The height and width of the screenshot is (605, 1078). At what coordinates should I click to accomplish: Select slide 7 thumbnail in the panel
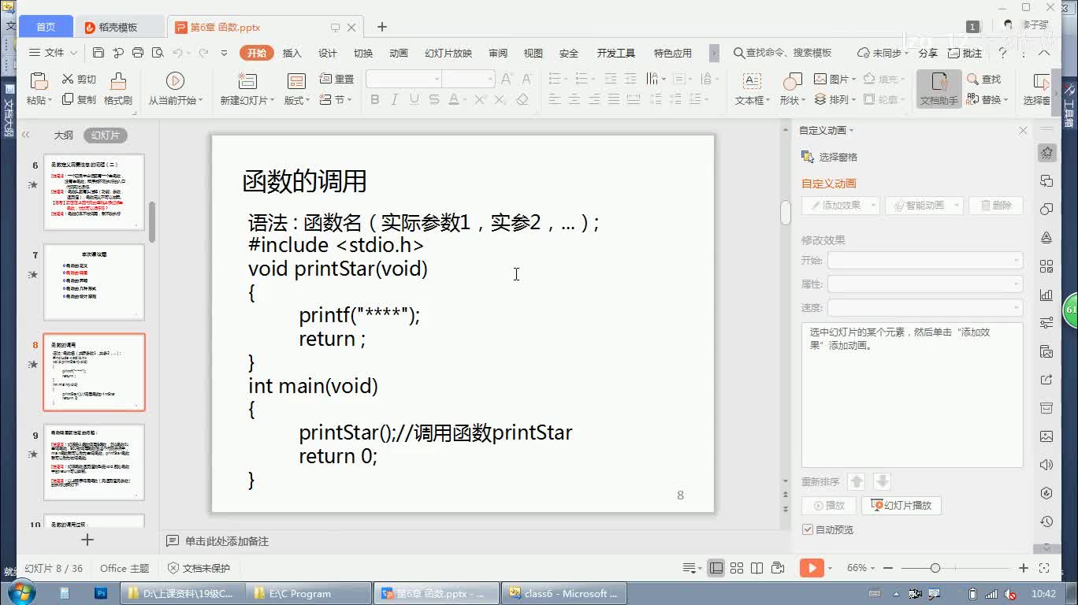(94, 282)
